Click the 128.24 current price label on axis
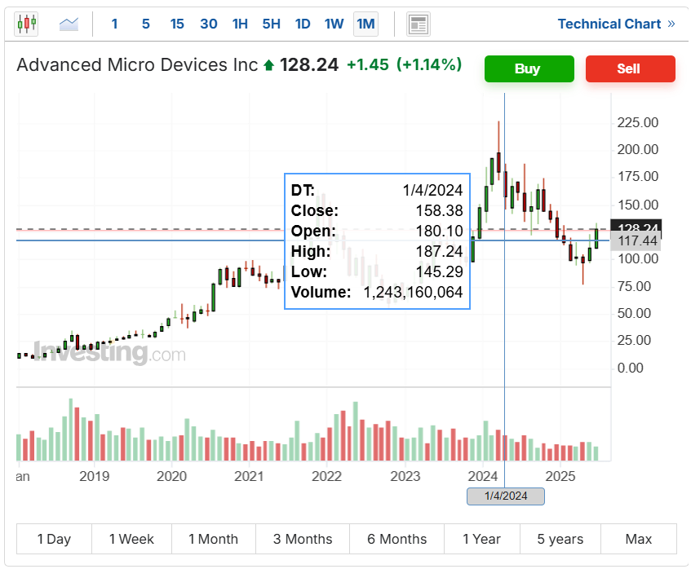The width and height of the screenshot is (691, 569). [x=636, y=226]
